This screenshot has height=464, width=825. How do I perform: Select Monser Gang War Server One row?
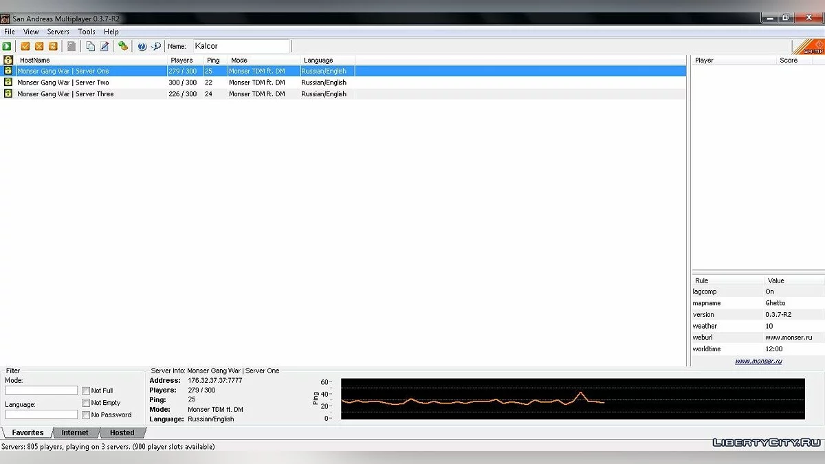344,71
